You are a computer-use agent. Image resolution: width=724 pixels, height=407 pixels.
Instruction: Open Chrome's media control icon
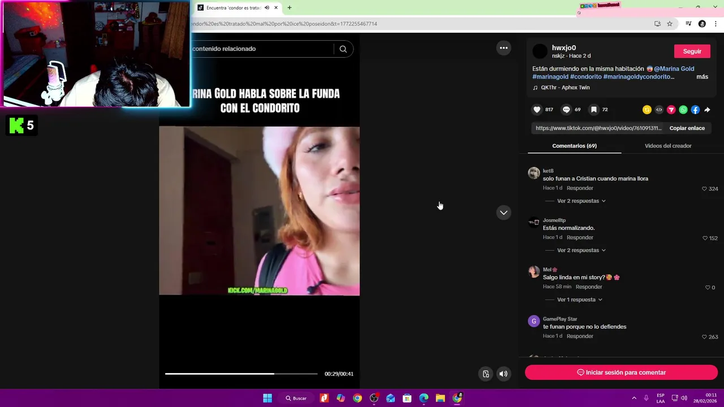688,24
